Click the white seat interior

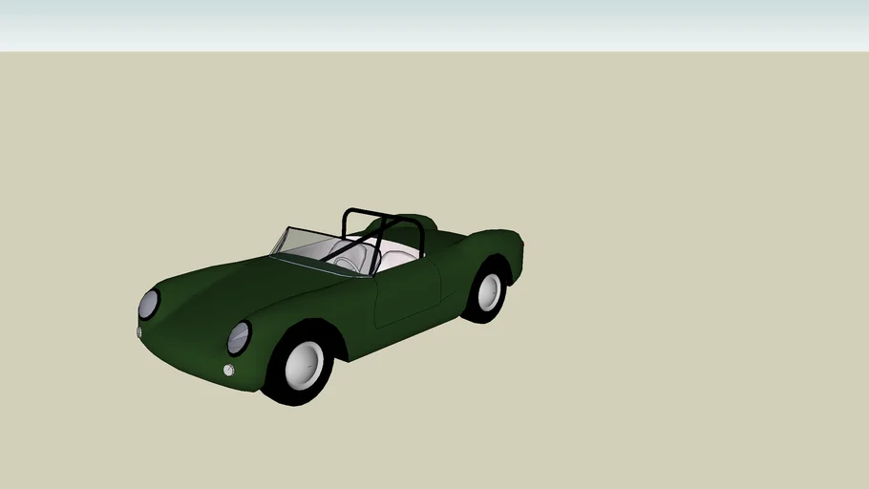click(x=396, y=258)
